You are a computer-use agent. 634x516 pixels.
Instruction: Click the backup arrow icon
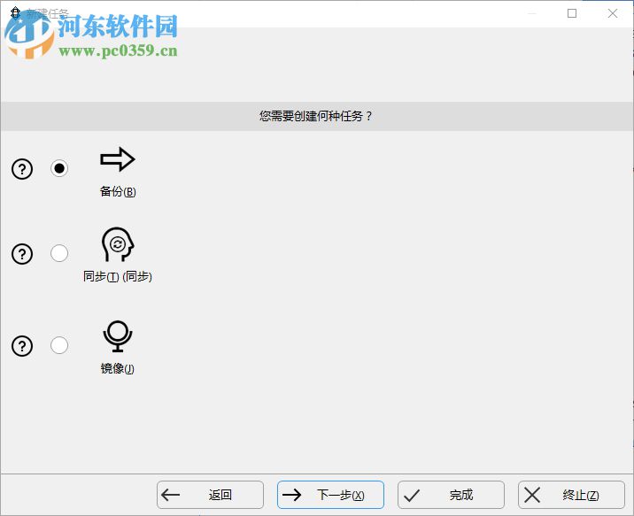(x=118, y=159)
